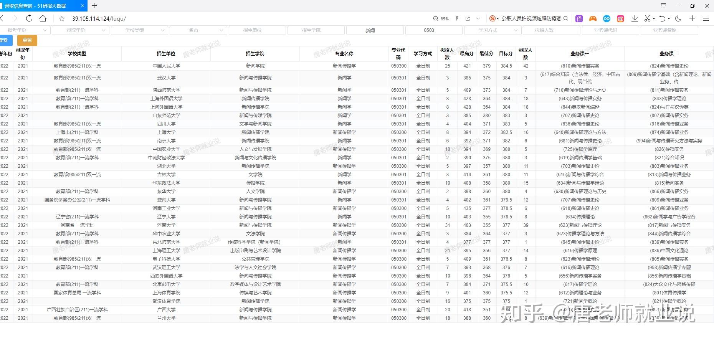Open the browser hamburger menu
Screen dimensions: 714x342
pyautogui.click(x=706, y=18)
